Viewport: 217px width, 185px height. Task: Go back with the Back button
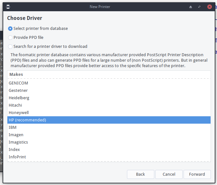[x=140, y=174]
